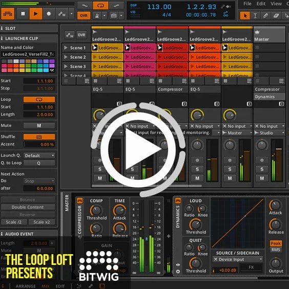
Task: Select the Dynamics device on Master channel
Action: [269, 97]
